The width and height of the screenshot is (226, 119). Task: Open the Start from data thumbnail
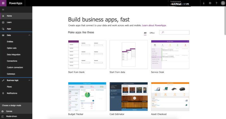pos(129,54)
